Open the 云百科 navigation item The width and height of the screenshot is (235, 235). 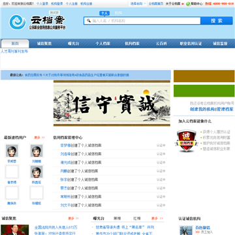(161, 44)
